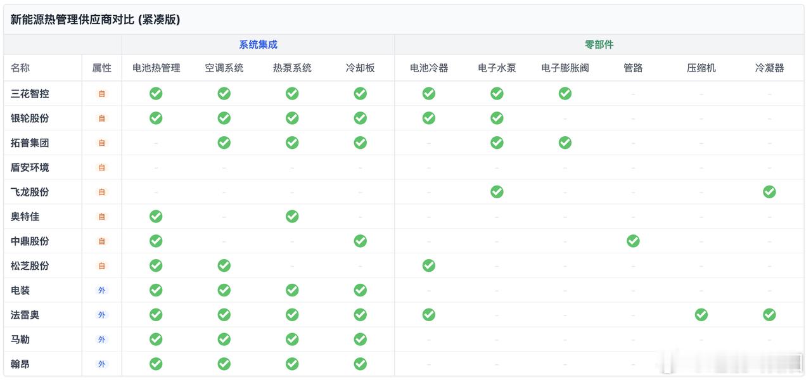Click the 拓普集团 row name
This screenshot has height=382, width=811.
click(x=30, y=143)
